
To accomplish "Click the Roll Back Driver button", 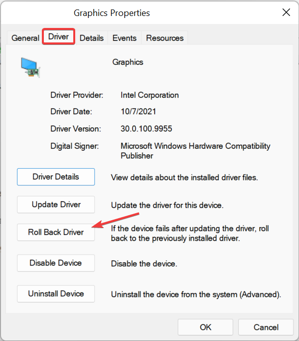I will [x=56, y=232].
